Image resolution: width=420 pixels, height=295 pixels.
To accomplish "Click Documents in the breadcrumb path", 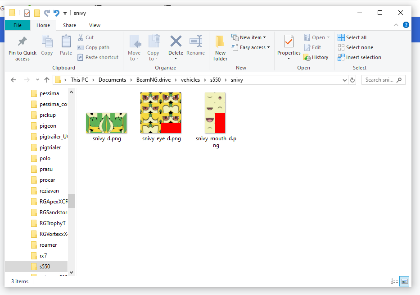I will pos(112,80).
